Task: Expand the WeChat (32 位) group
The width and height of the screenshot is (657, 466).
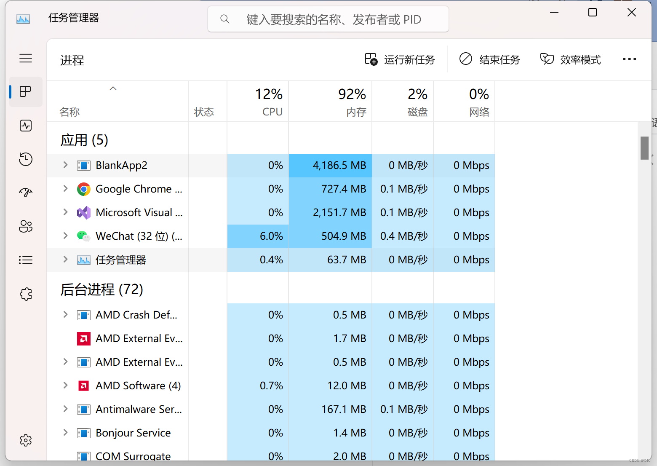Action: point(65,236)
